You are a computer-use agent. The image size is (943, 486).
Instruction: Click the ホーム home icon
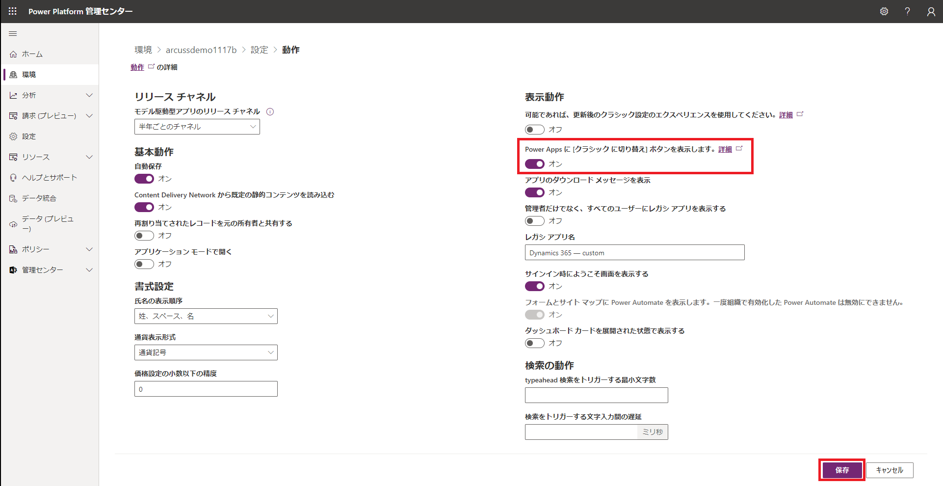pyautogui.click(x=13, y=54)
